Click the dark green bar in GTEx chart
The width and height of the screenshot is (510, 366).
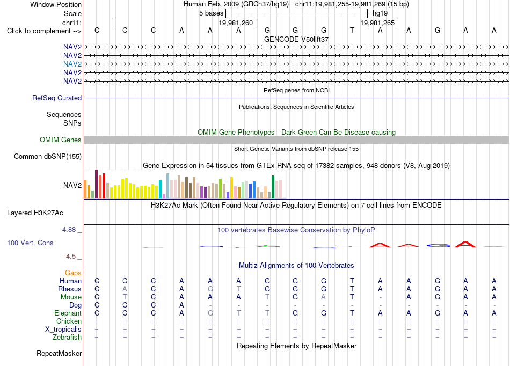(273, 187)
